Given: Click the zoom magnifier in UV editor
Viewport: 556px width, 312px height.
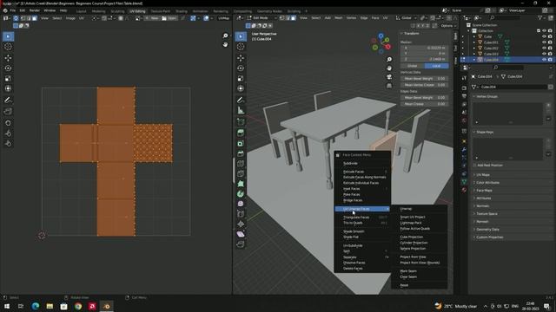Looking at the screenshot, I should (x=225, y=36).
